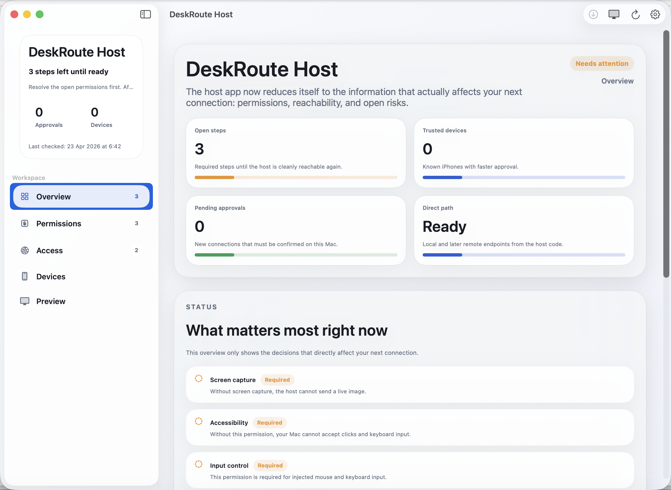The image size is (671, 490).
Task: Open the Overview link under Needs attention
Action: pyautogui.click(x=618, y=81)
